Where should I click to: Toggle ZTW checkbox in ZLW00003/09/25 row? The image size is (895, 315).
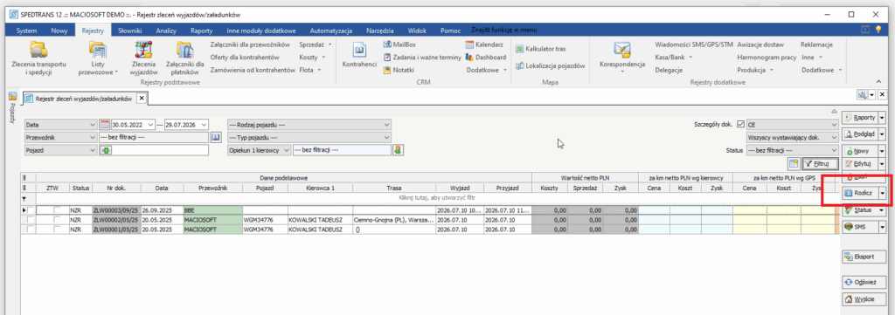coord(57,210)
